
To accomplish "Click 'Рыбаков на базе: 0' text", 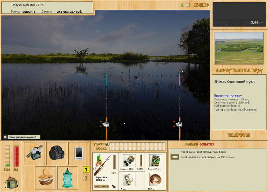I will tap(227, 106).
